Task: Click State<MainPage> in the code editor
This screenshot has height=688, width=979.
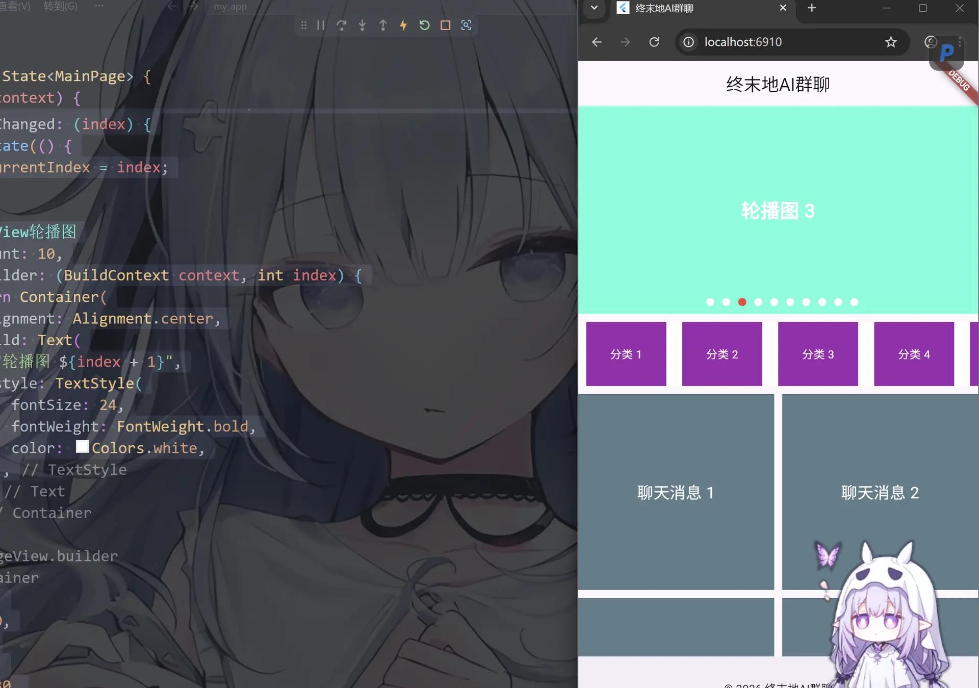Action: (68, 77)
